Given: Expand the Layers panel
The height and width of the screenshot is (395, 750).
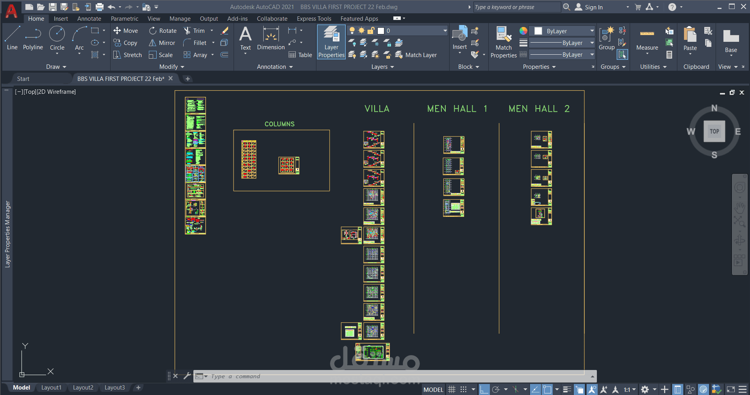Looking at the screenshot, I should click(382, 66).
